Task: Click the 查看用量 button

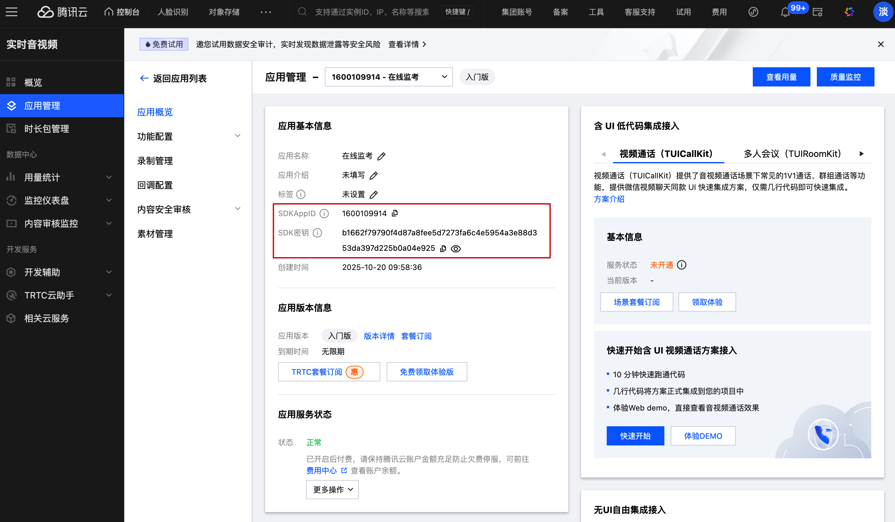Action: click(x=781, y=77)
